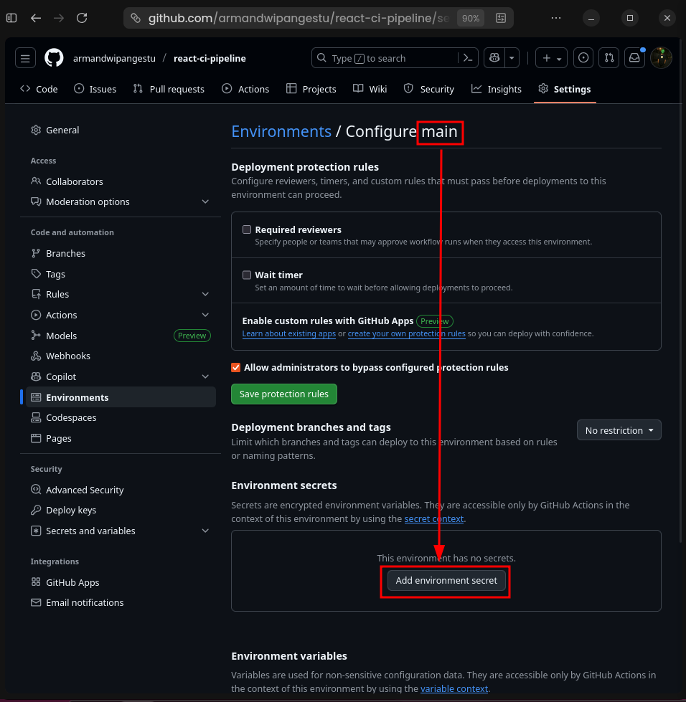Uncheck allow administrators to bypass protection rules

click(235, 367)
